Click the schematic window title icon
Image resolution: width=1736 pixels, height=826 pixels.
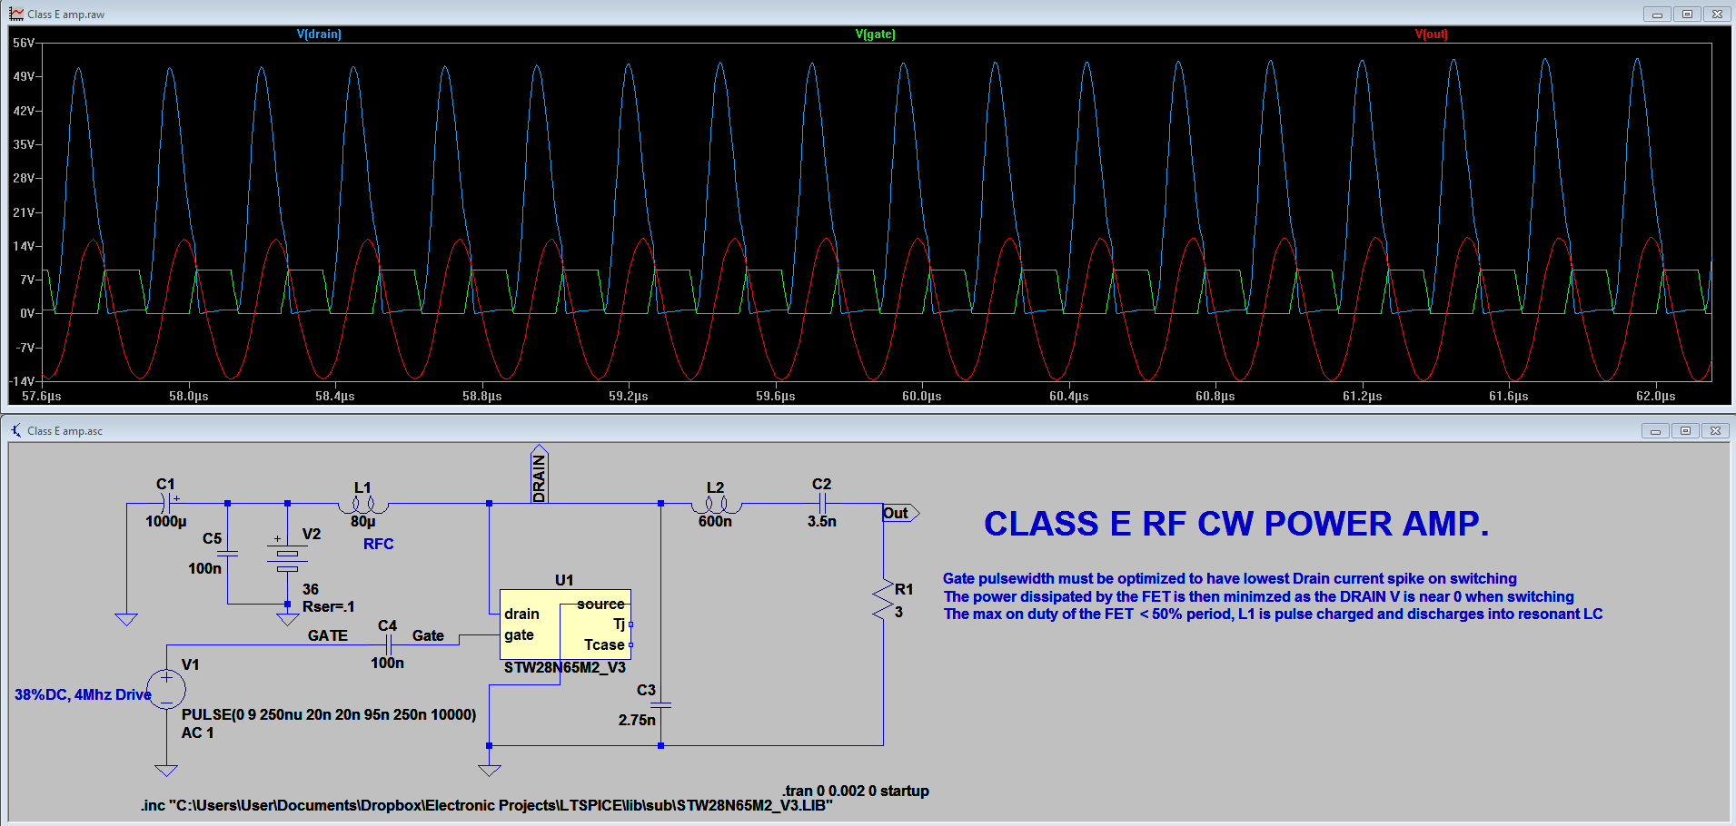coord(16,430)
